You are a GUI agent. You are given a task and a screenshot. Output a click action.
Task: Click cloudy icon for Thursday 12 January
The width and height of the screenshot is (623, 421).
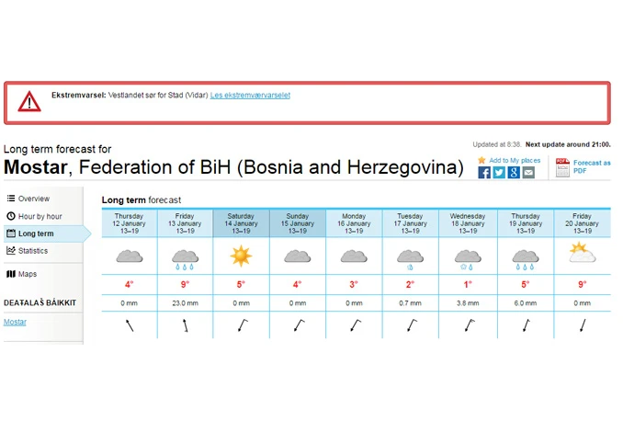[130, 256]
